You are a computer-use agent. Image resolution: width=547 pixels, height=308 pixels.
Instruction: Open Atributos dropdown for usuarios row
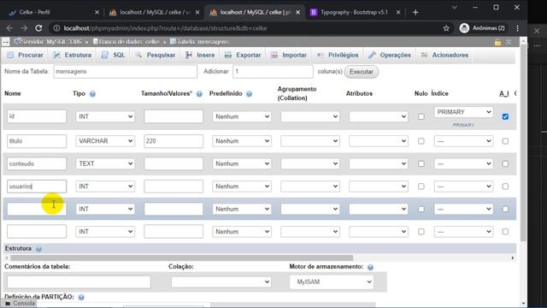click(x=379, y=187)
